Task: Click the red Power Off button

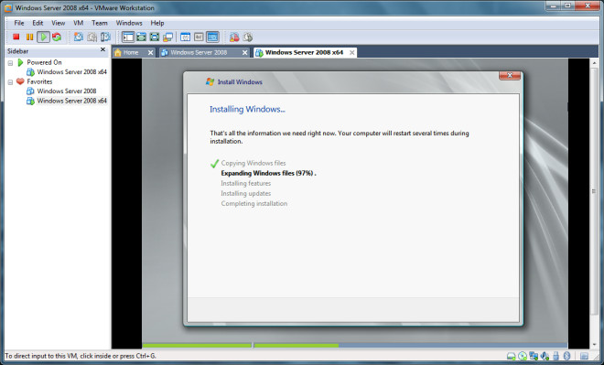Action: [16, 37]
